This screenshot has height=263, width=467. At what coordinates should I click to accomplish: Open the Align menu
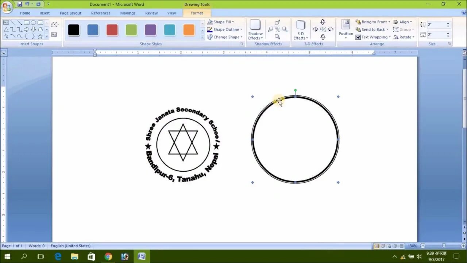click(x=402, y=22)
